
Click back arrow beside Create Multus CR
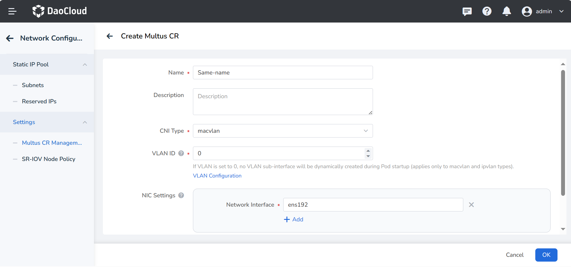110,36
